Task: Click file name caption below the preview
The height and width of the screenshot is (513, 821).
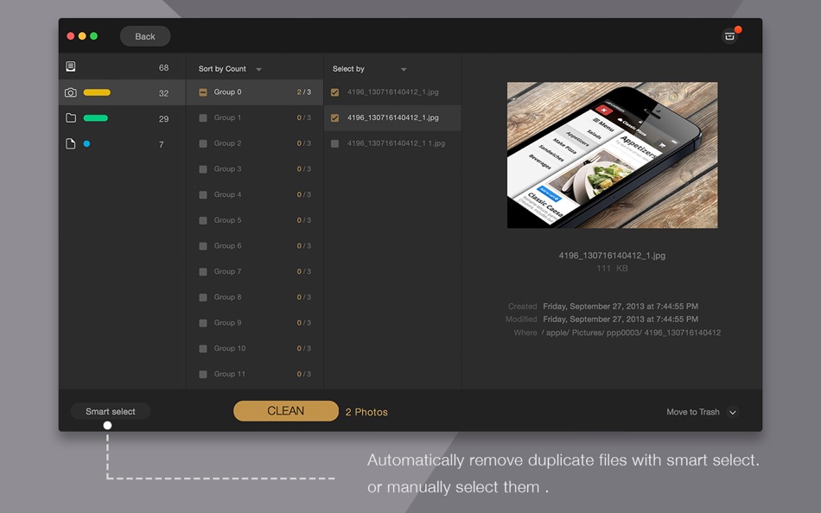Action: 612,256
